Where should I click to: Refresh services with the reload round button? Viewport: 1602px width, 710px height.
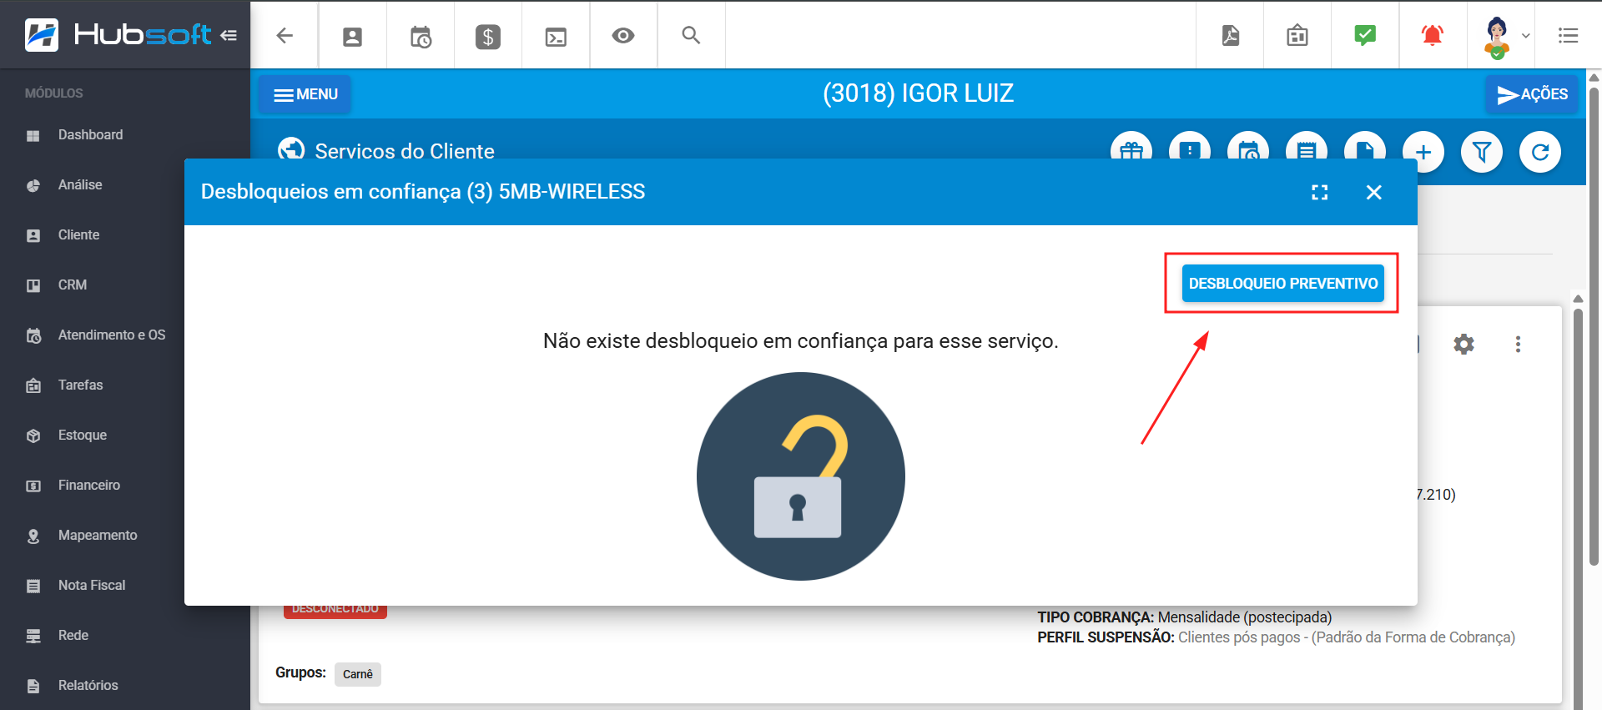1540,152
